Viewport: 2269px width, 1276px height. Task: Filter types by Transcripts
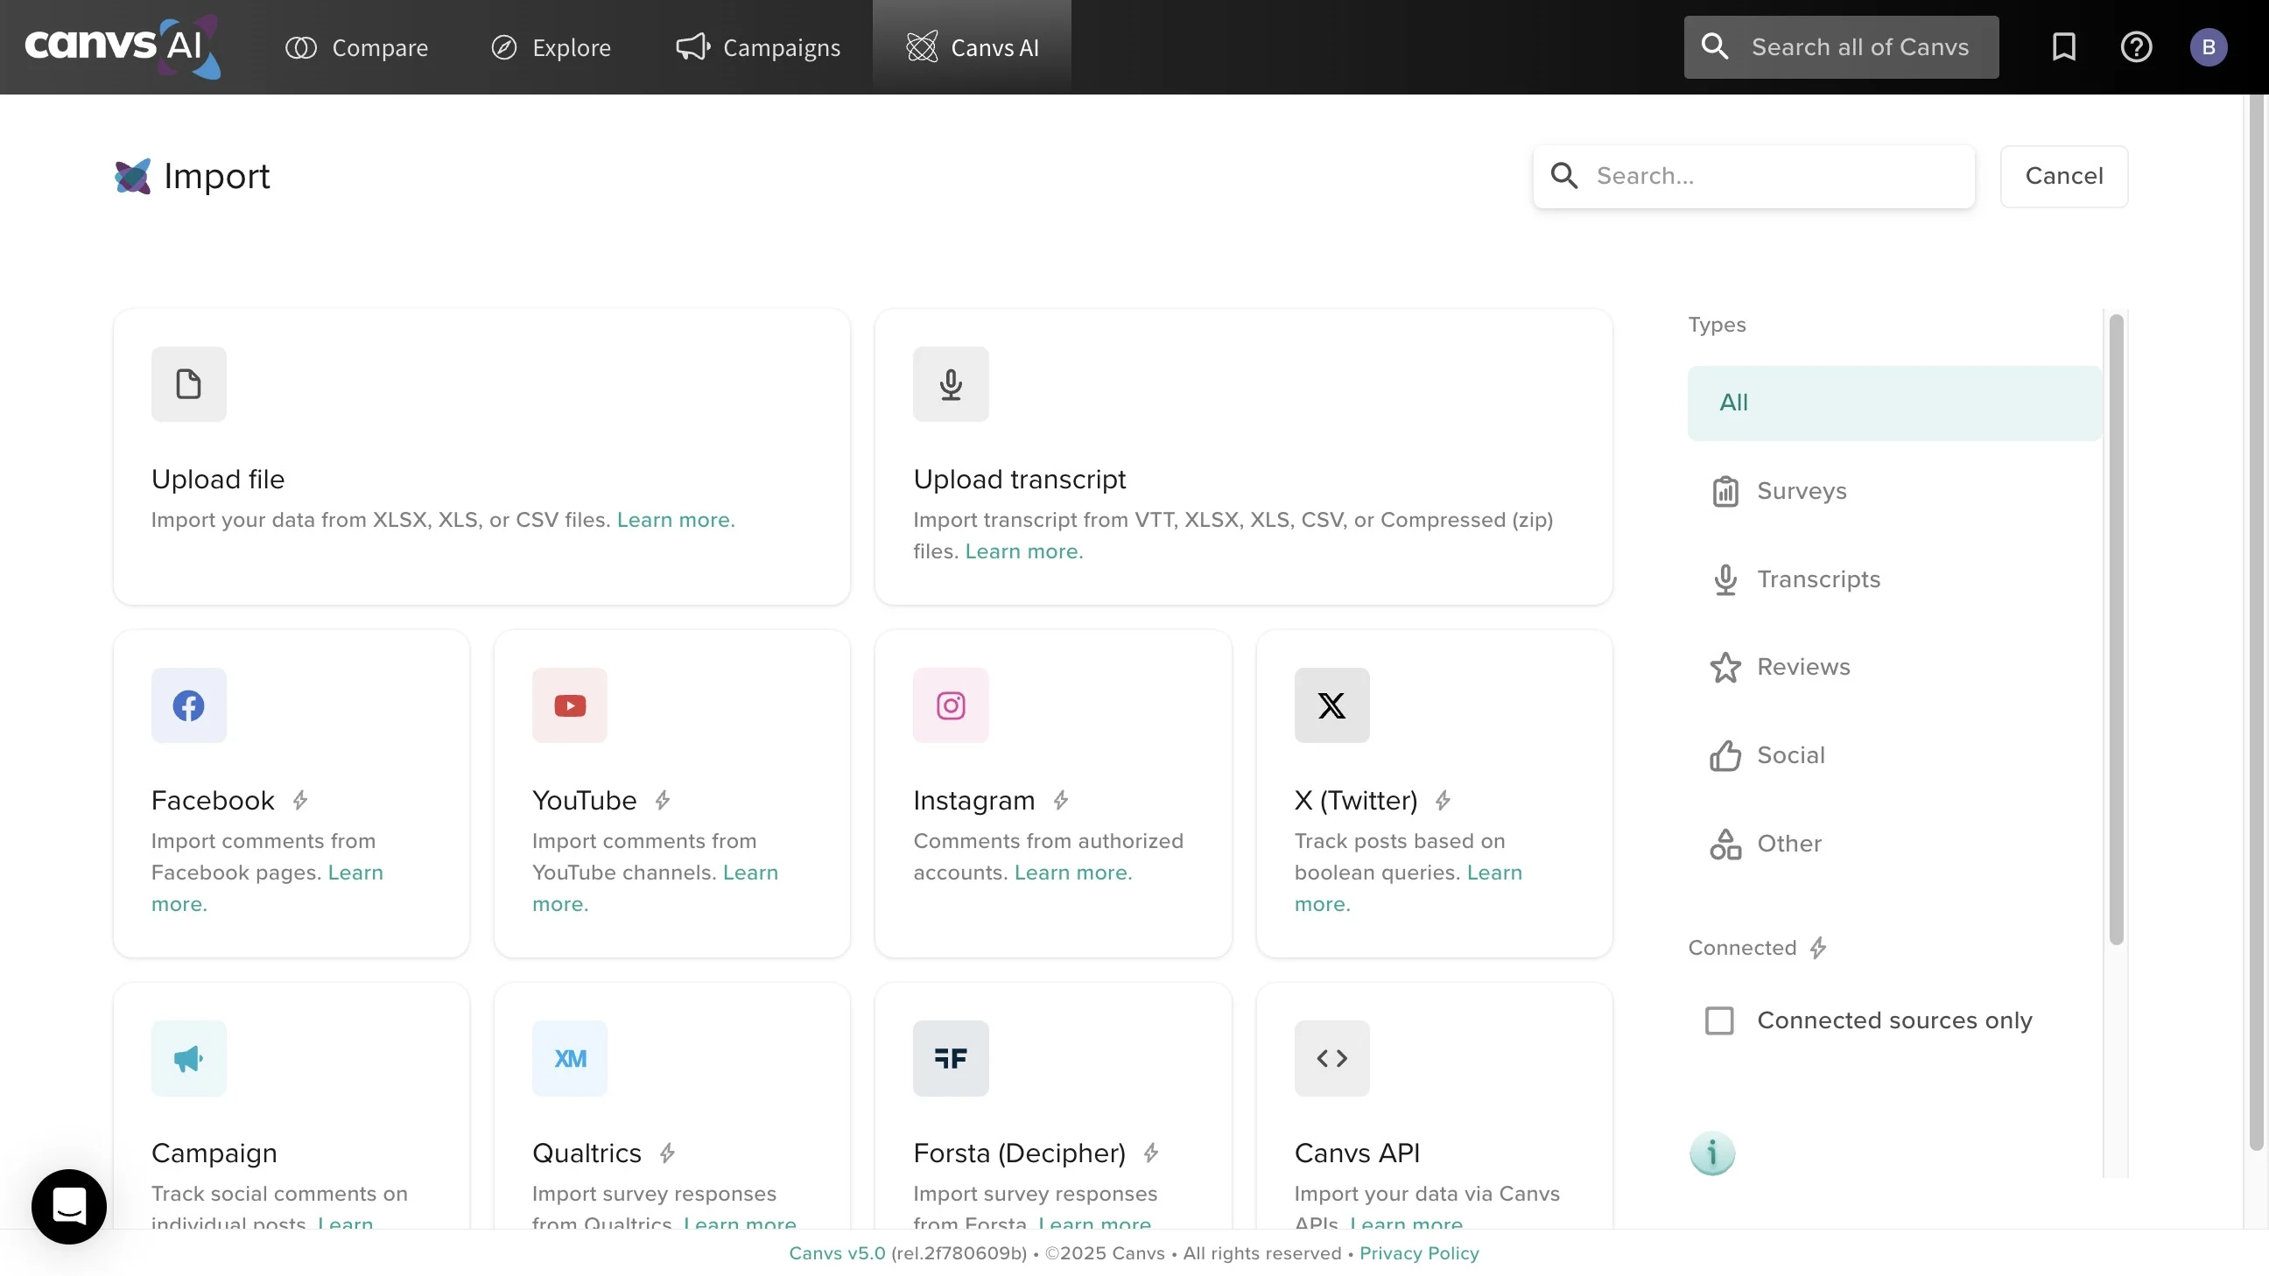1817,579
